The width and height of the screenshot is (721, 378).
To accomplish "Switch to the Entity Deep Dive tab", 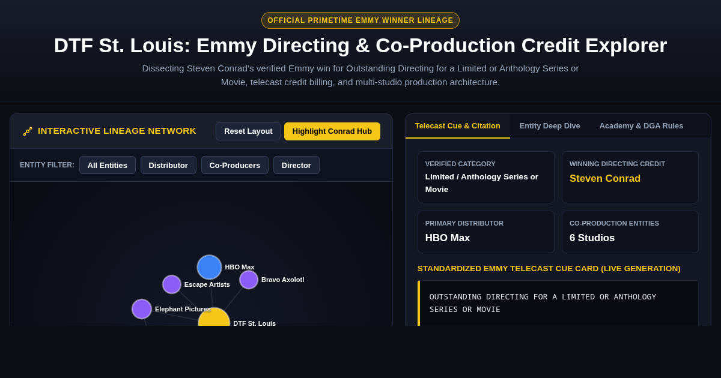I will 550,126.
